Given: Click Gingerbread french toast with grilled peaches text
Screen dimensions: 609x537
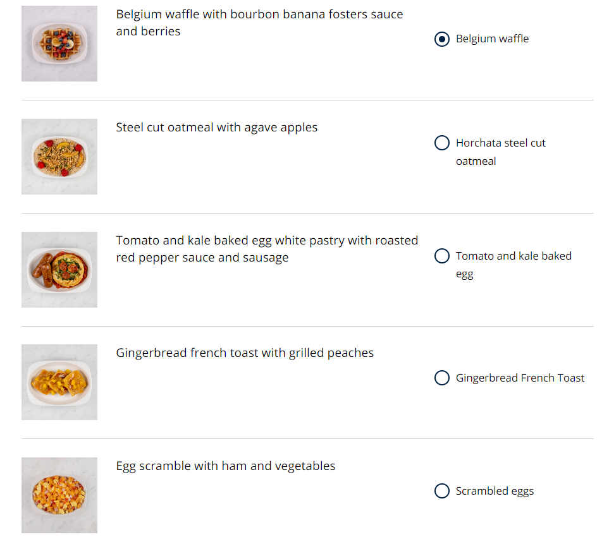Looking at the screenshot, I should click(x=245, y=353).
